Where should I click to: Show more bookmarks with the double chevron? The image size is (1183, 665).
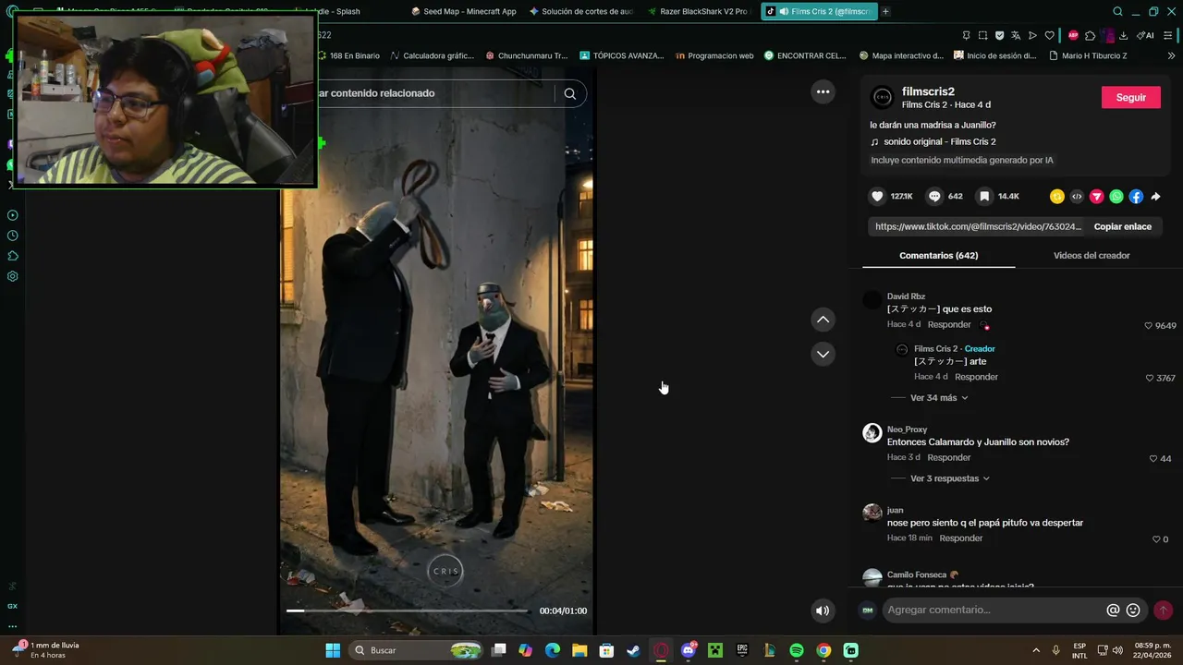point(1171,55)
